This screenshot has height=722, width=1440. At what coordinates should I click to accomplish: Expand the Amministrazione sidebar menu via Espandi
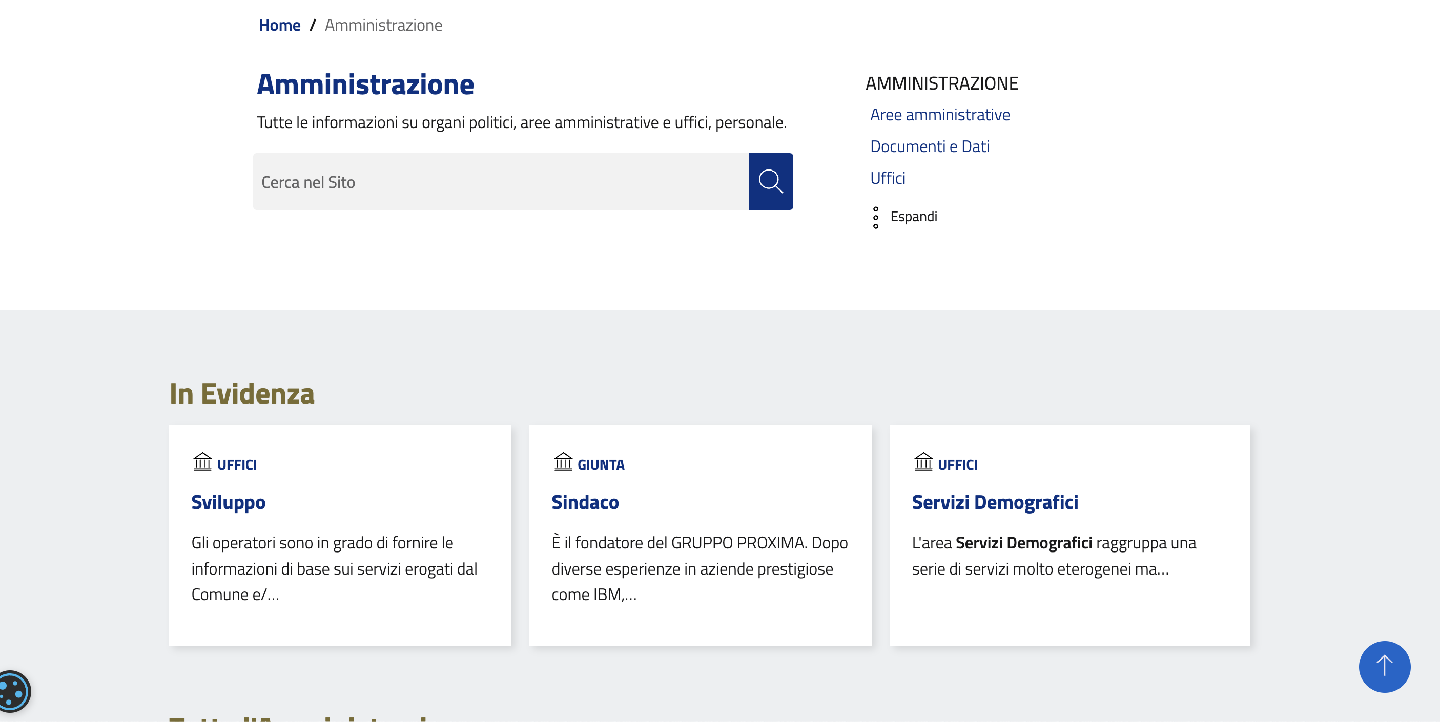point(913,217)
